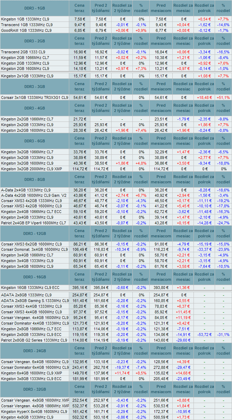Image resolution: width=232 pixels, height=420 pixels.
Task: Click the '395,16 €' current price
Action: [x=79, y=288]
